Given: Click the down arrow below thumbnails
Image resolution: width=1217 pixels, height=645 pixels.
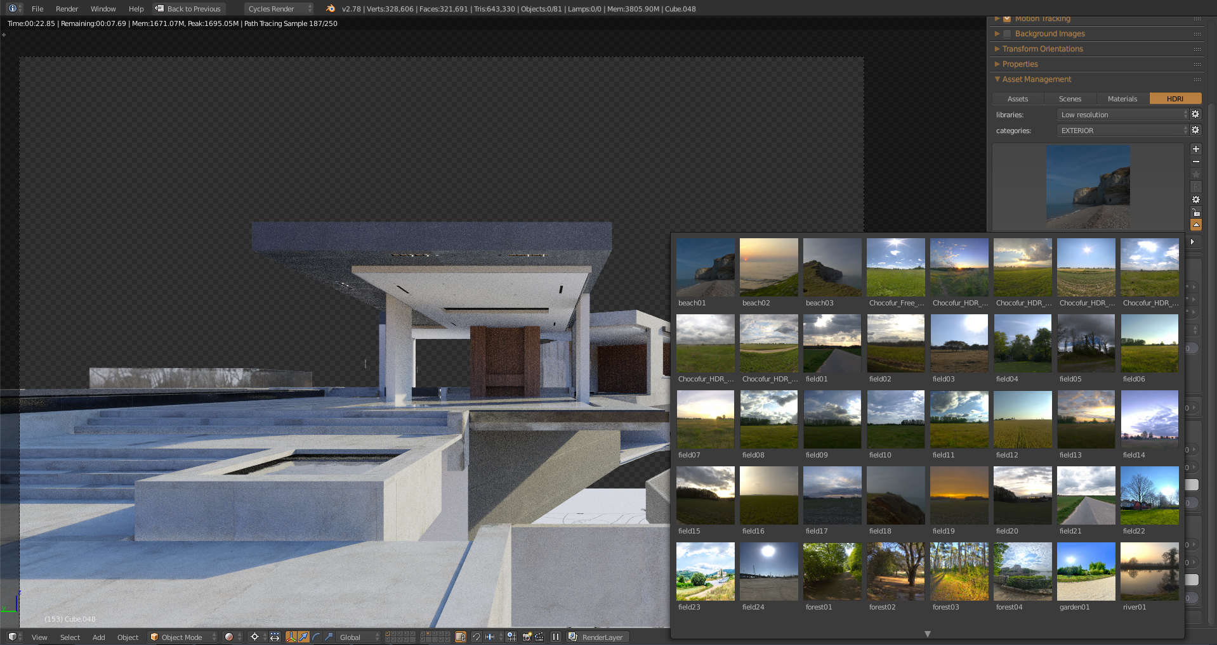Looking at the screenshot, I should pos(927,634).
